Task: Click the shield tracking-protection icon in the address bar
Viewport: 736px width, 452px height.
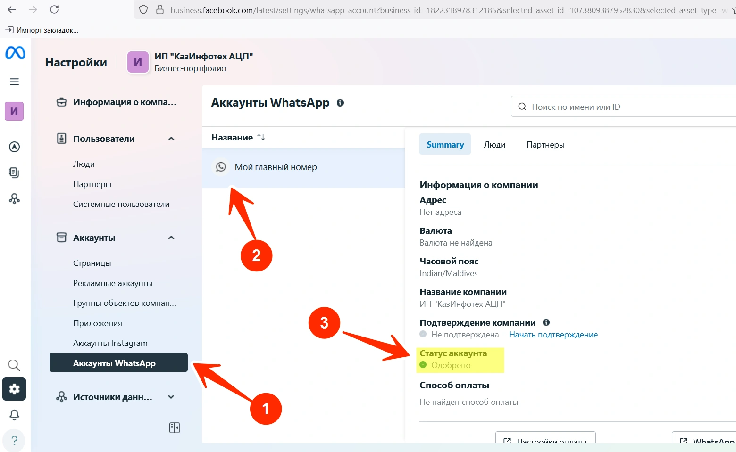Action: click(x=144, y=9)
